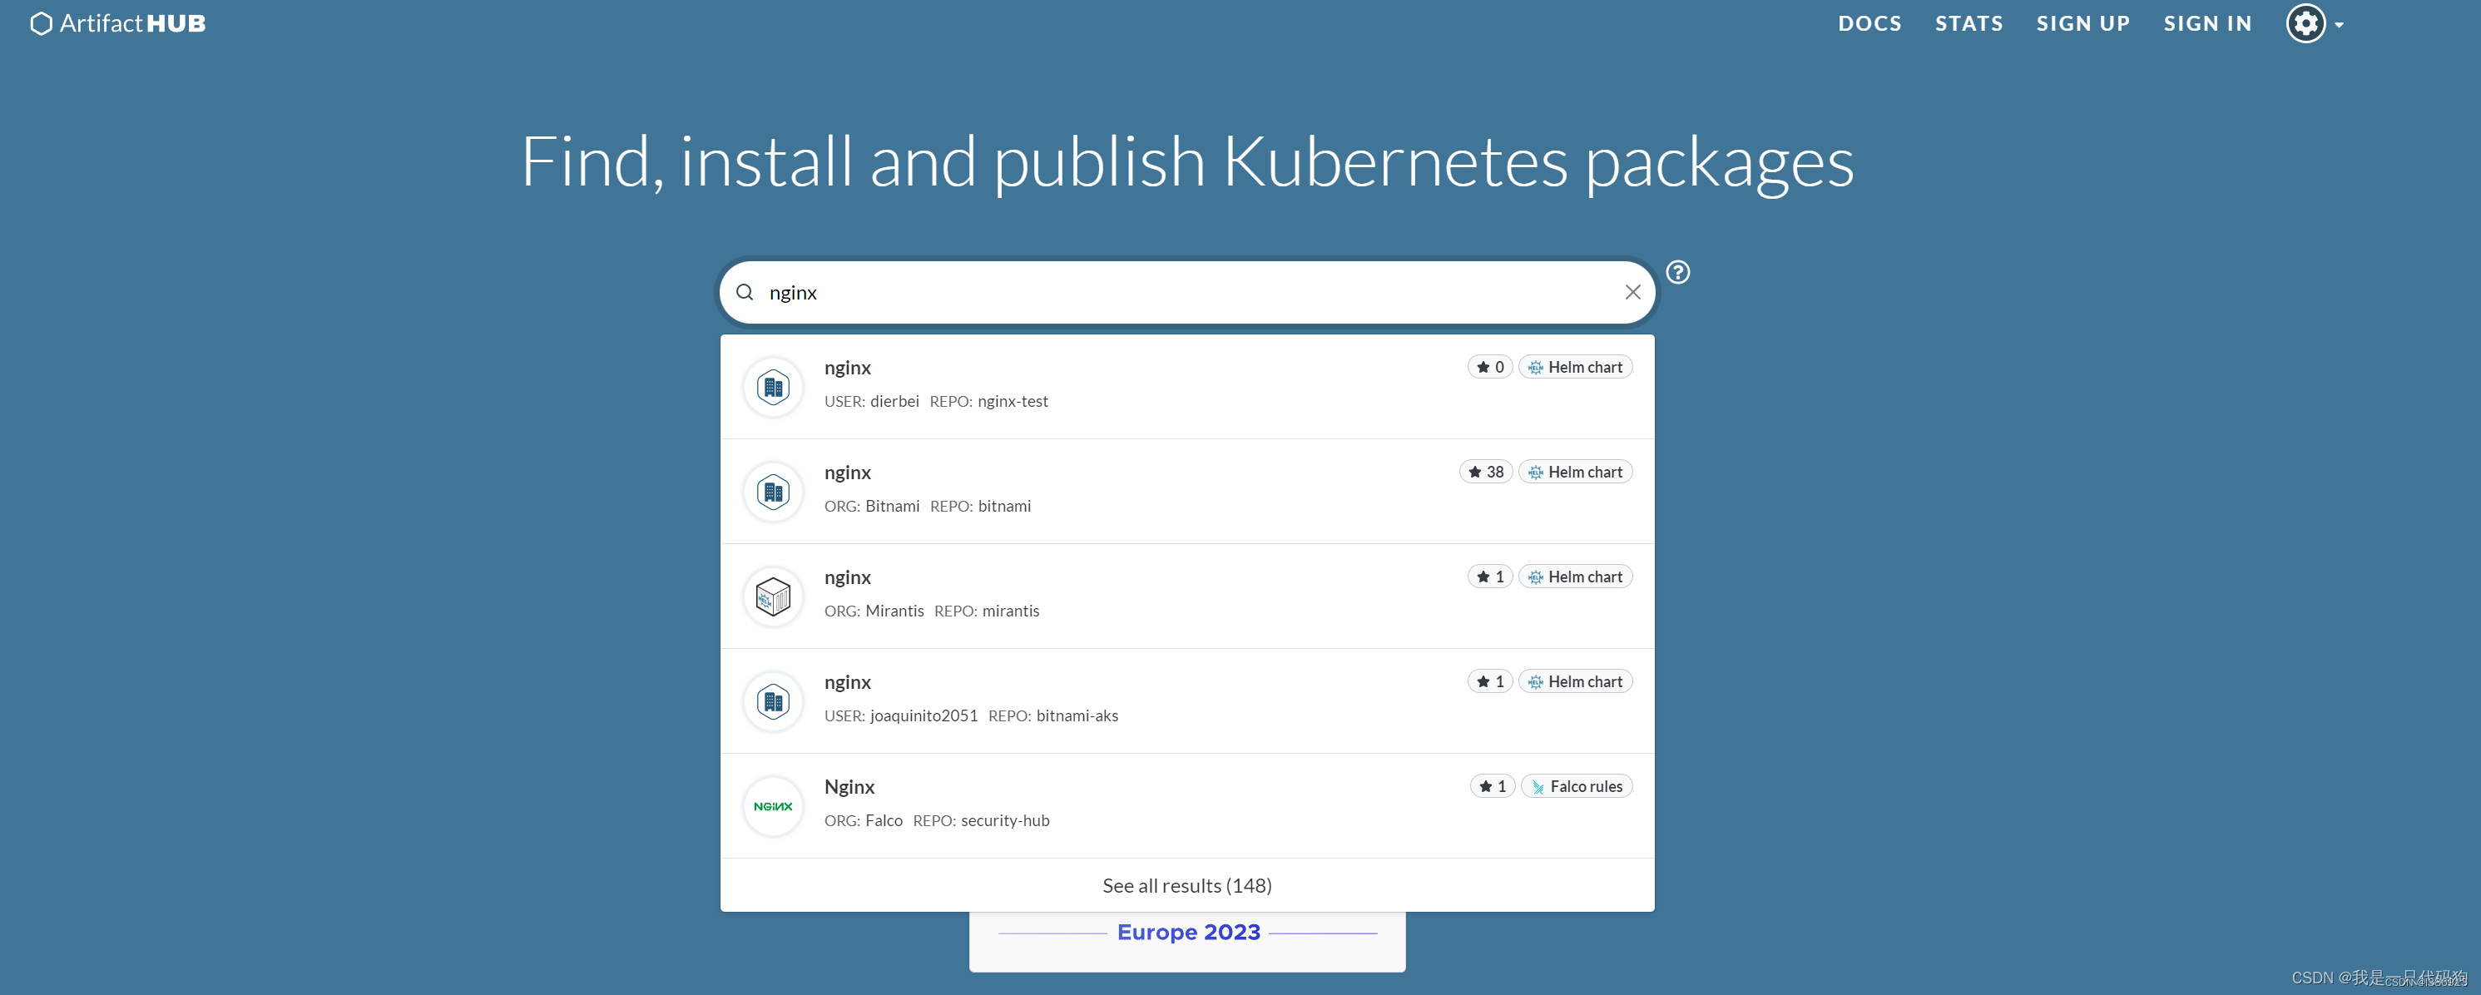Open the STATS page
The width and height of the screenshot is (2481, 995).
tap(1968, 23)
